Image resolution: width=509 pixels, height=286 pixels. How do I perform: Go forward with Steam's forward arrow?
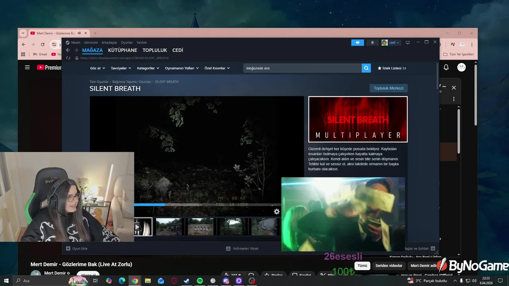coord(76,50)
